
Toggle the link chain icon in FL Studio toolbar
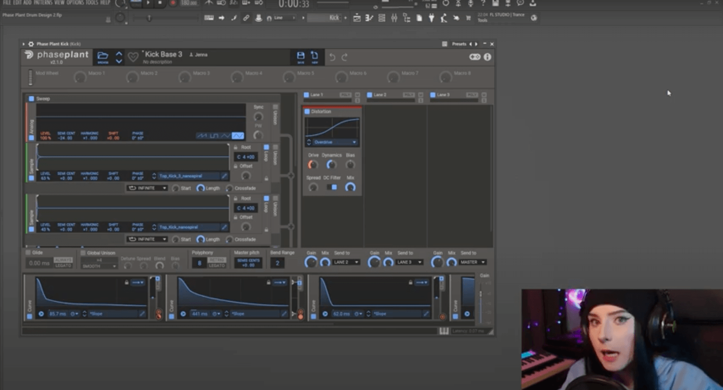[x=246, y=18]
